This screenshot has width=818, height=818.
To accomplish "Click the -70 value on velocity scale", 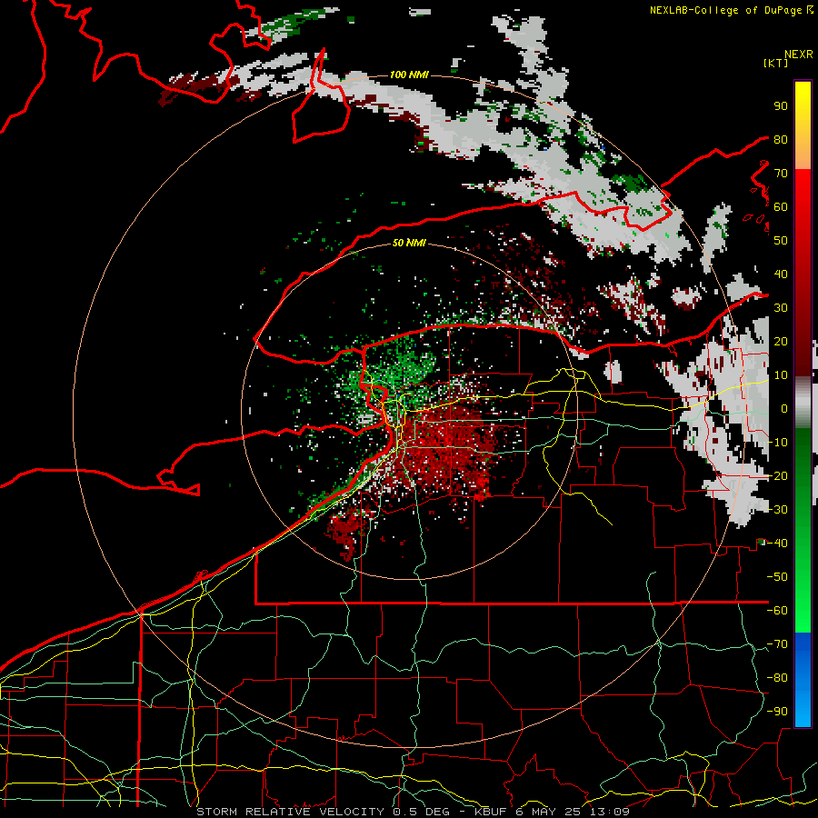I will pyautogui.click(x=777, y=644).
